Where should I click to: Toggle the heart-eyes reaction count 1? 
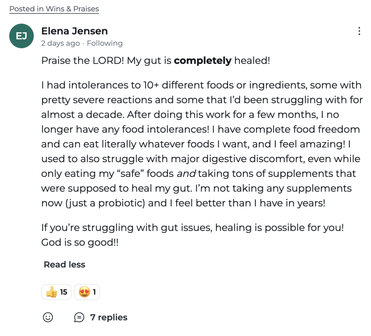94,292
